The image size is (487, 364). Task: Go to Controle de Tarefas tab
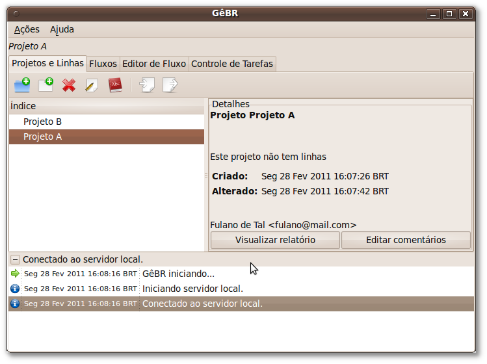pyautogui.click(x=232, y=64)
